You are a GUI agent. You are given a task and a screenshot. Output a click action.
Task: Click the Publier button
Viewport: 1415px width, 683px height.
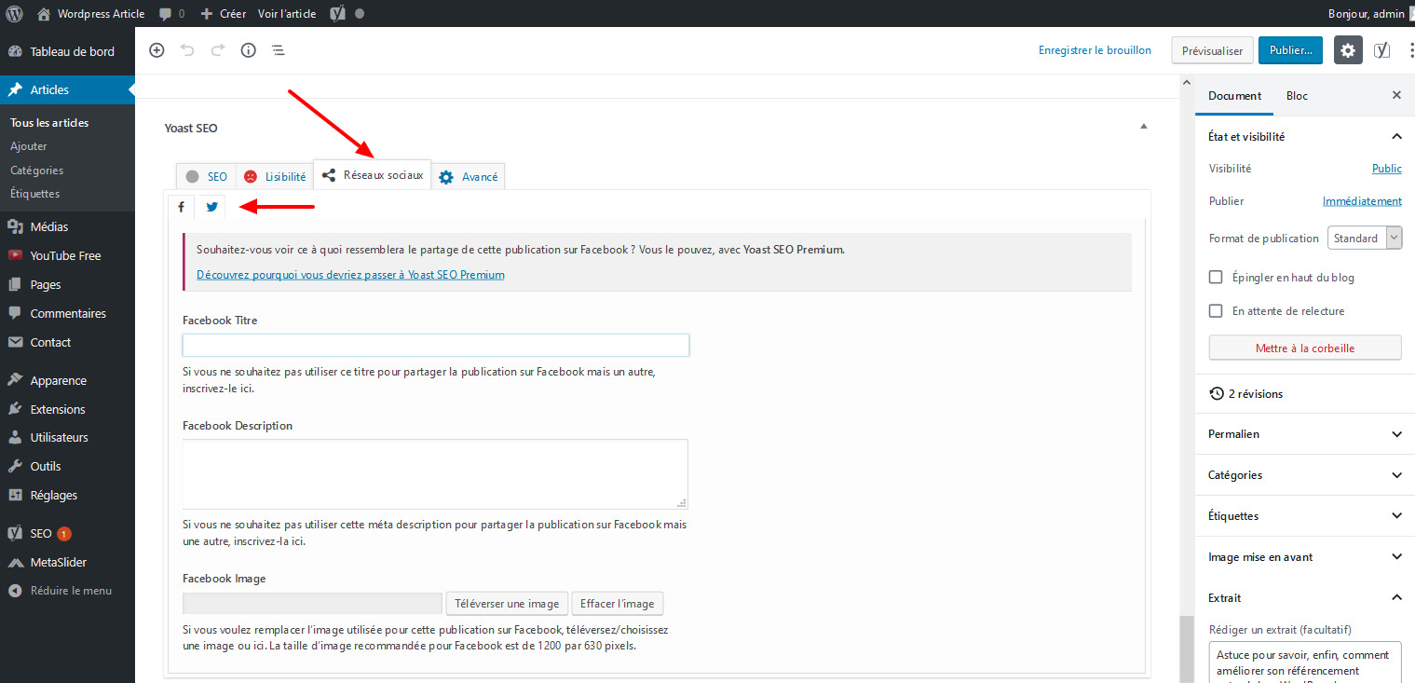(1290, 50)
